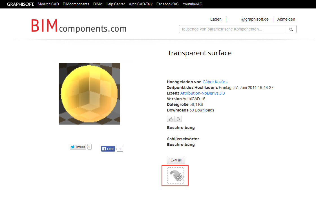Click the Laden upload link
Image resolution: width=316 pixels, height=197 pixels.
tap(216, 19)
